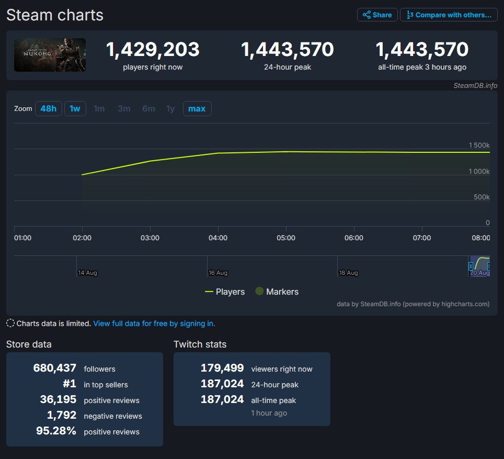Set chart zoom to 1w

pyautogui.click(x=75, y=108)
